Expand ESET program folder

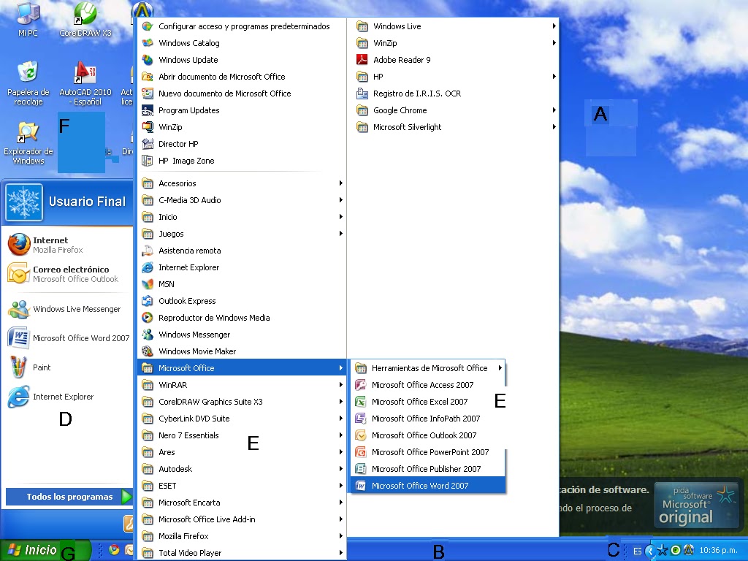(x=242, y=486)
